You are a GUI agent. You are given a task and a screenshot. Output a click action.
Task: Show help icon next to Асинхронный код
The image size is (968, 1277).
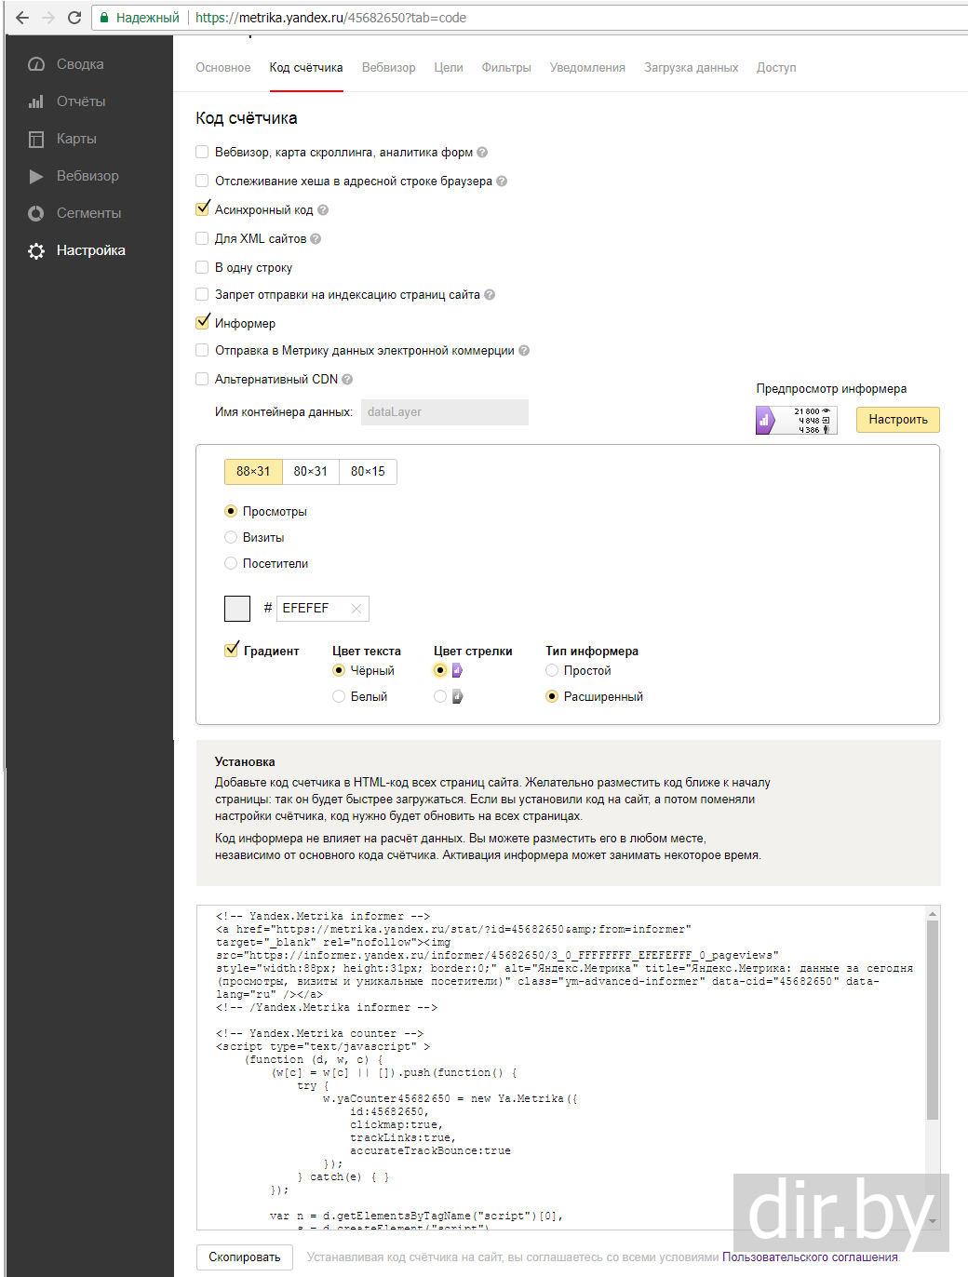pyautogui.click(x=323, y=210)
